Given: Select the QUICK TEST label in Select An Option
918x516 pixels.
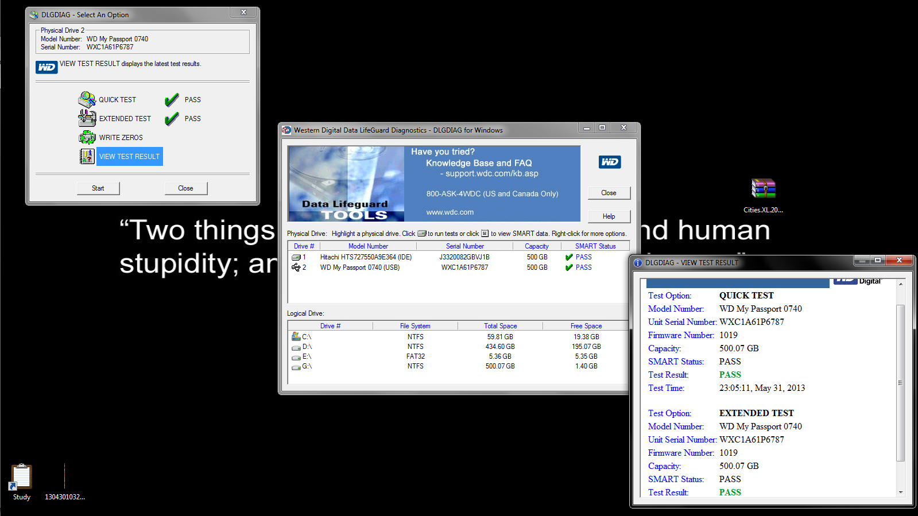Looking at the screenshot, I should click(x=118, y=100).
